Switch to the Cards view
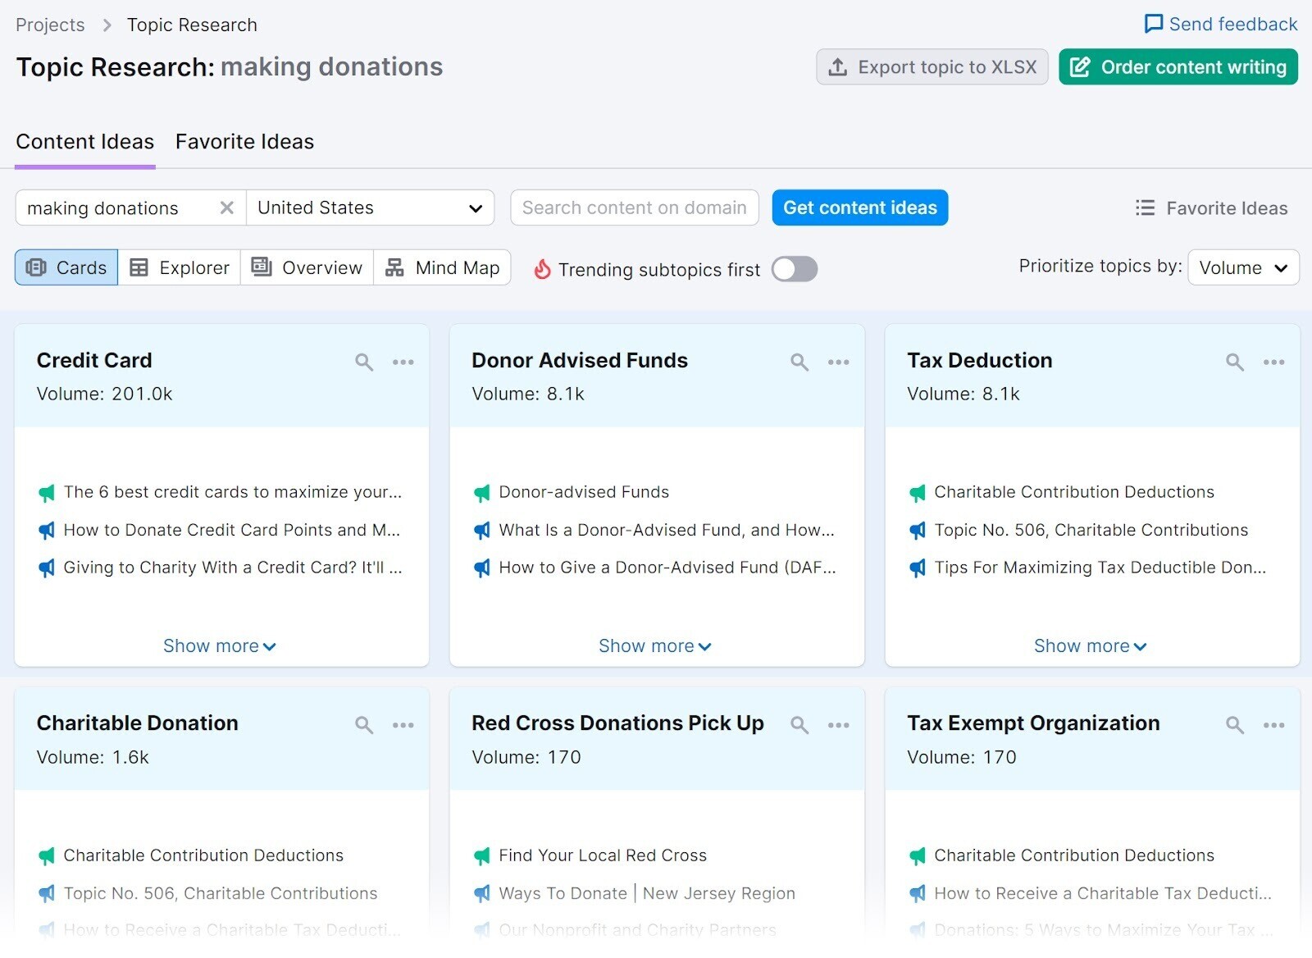 tap(66, 267)
